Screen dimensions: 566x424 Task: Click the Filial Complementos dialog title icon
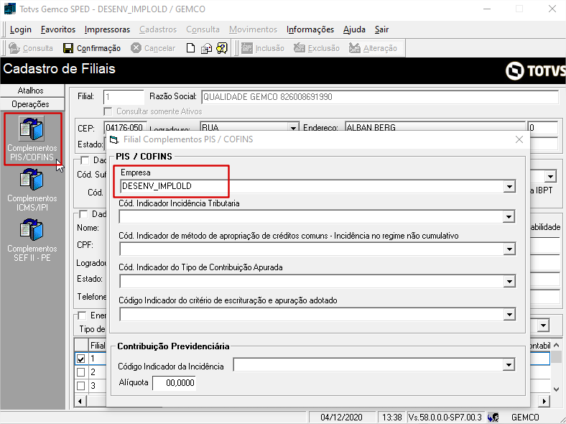pyautogui.click(x=114, y=139)
